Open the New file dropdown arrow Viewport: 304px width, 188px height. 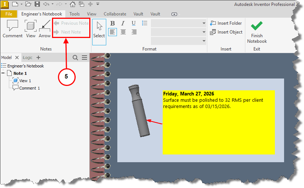[x=21, y=4]
